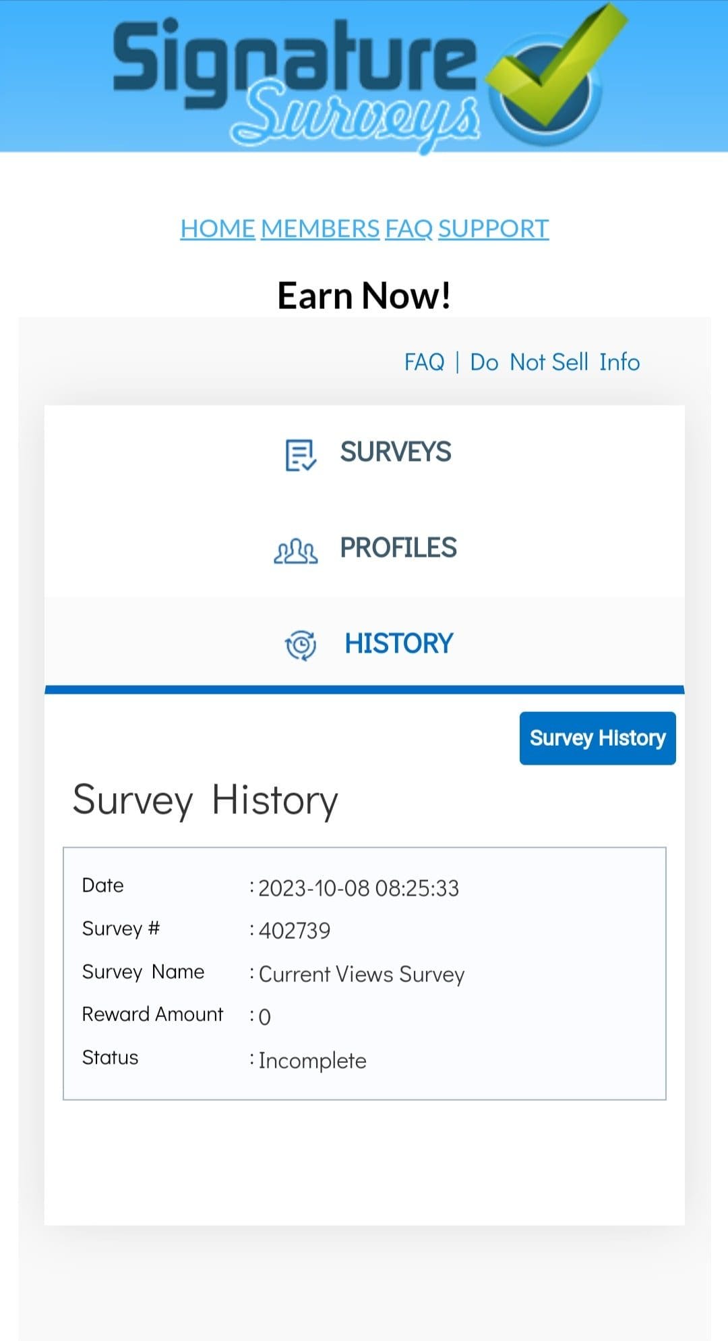Click the Earn Now! heading
Image resolution: width=728 pixels, height=1341 pixels.
[364, 296]
